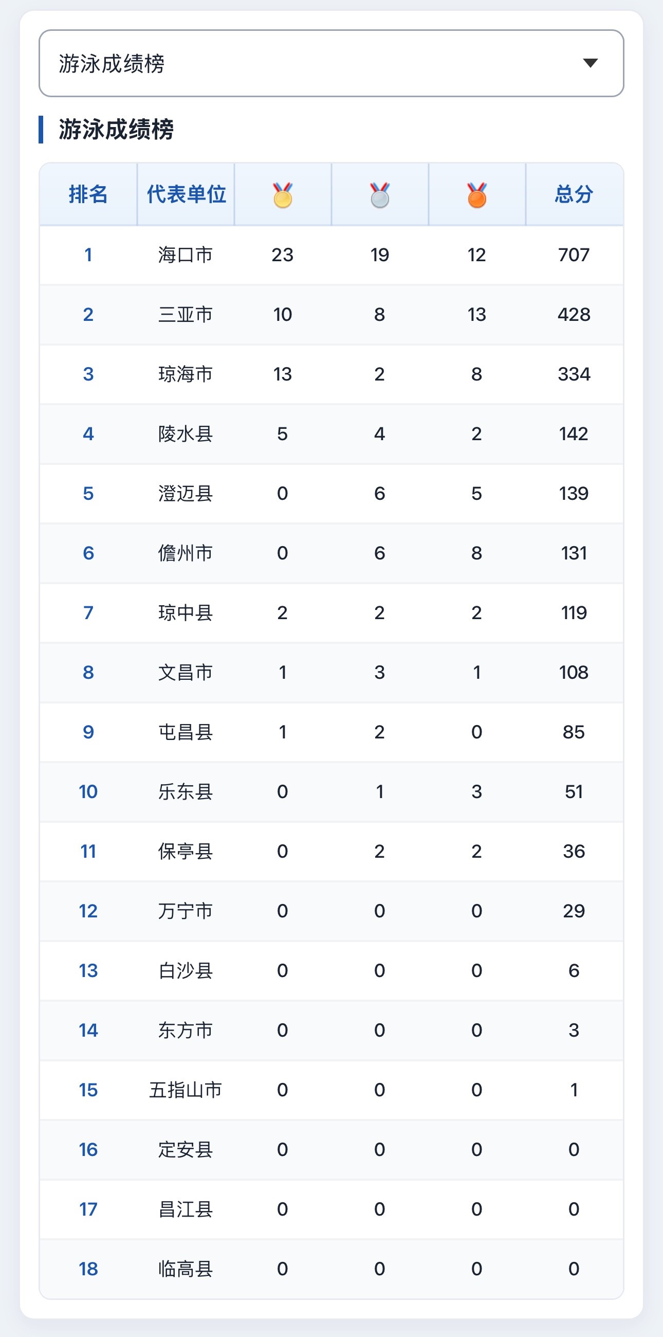Select rank number 10 for 乐东县
The height and width of the screenshot is (1337, 663).
click(88, 791)
